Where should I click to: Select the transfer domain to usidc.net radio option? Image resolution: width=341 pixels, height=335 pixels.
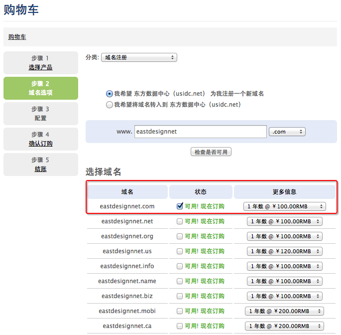tap(109, 105)
